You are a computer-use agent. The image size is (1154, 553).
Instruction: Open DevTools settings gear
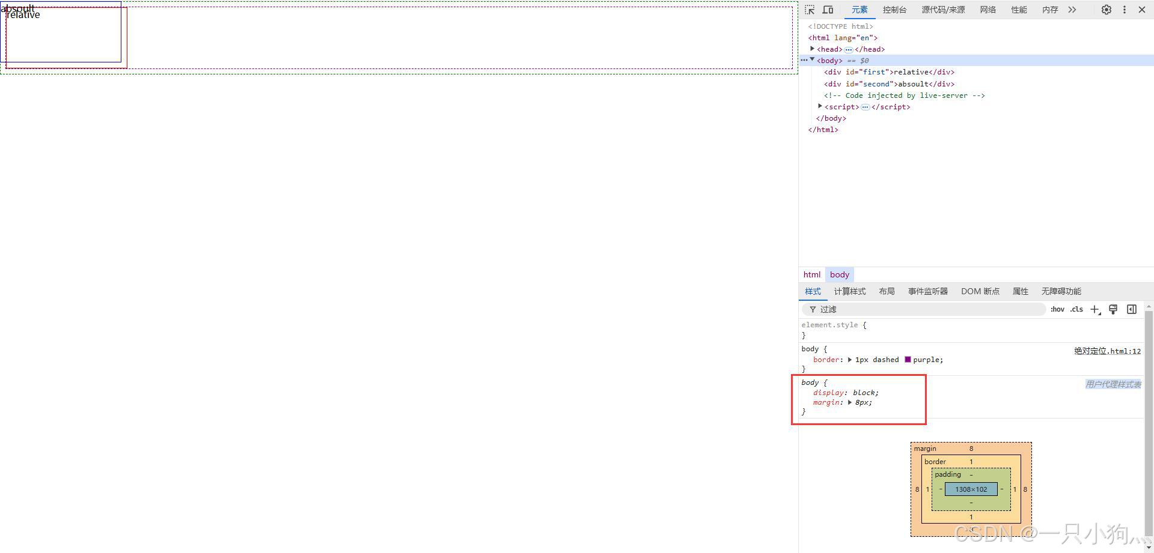point(1106,10)
